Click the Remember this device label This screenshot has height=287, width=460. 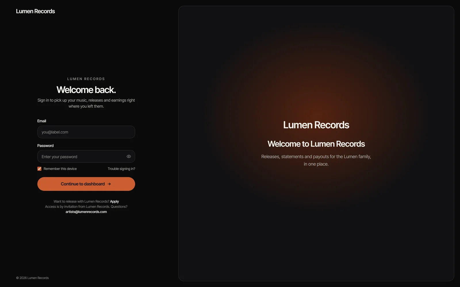coord(60,169)
